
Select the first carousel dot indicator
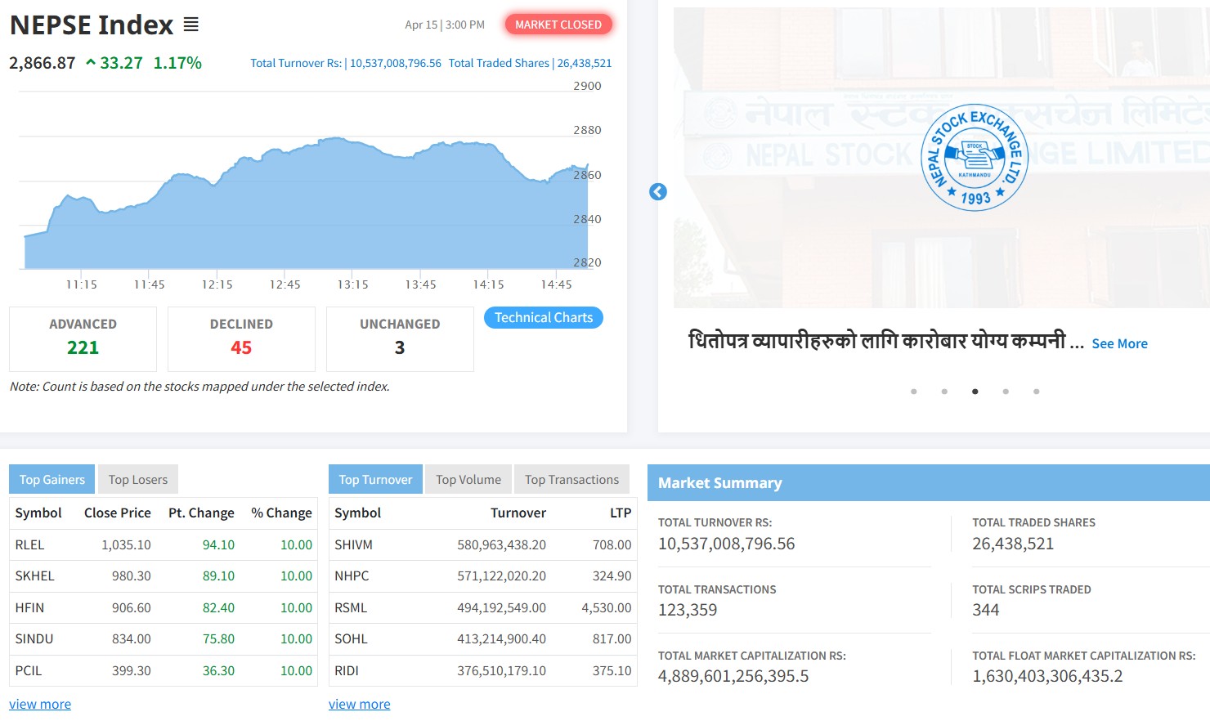pyautogui.click(x=913, y=392)
